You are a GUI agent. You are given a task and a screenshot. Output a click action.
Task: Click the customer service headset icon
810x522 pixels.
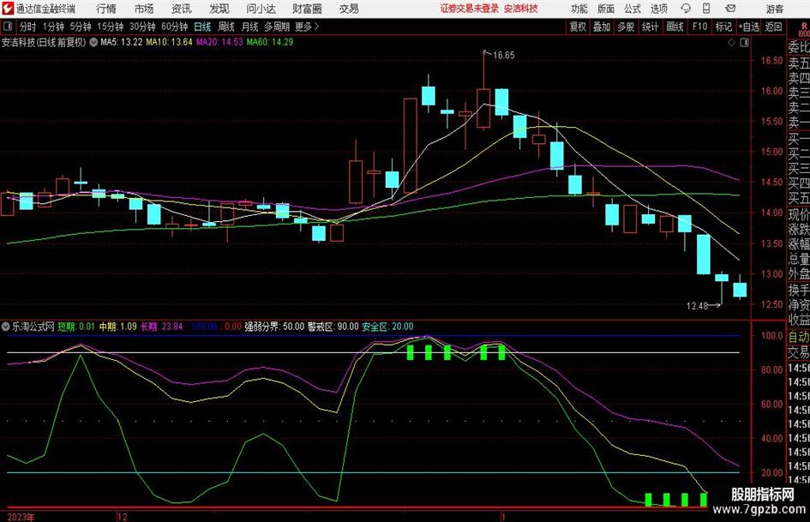[686, 9]
